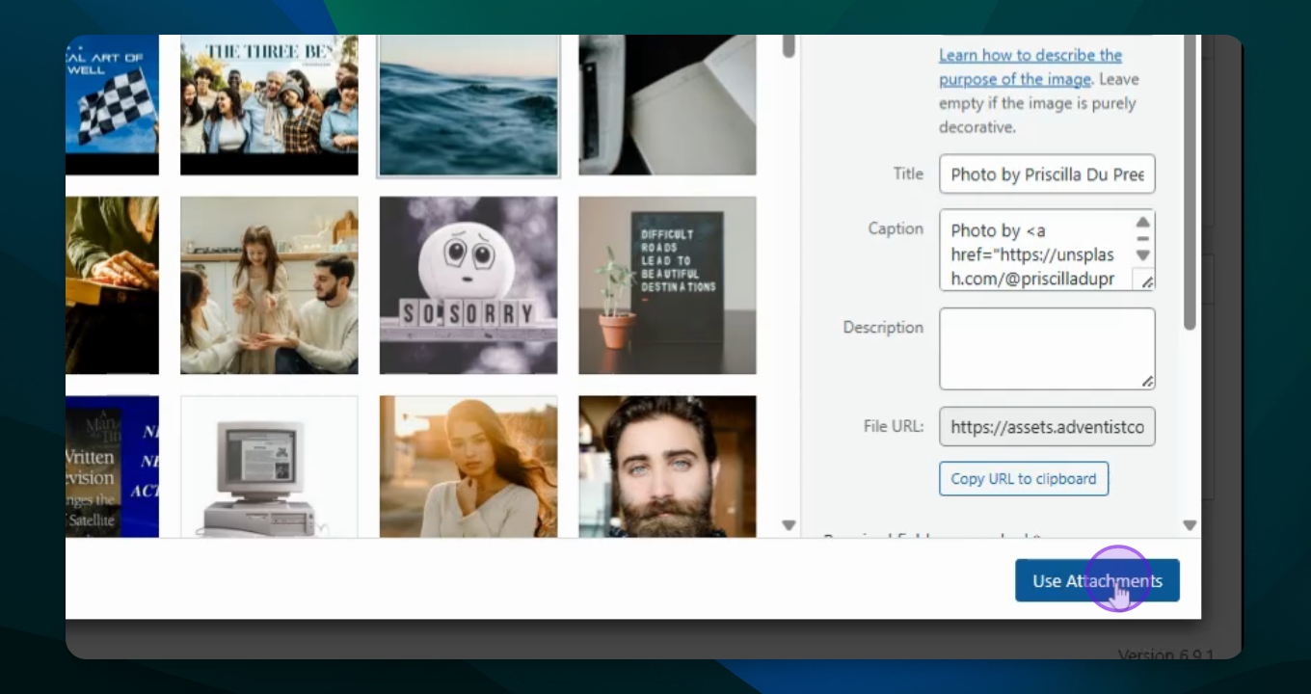
Task: Click the empty Description text box
Action: [x=1047, y=348]
